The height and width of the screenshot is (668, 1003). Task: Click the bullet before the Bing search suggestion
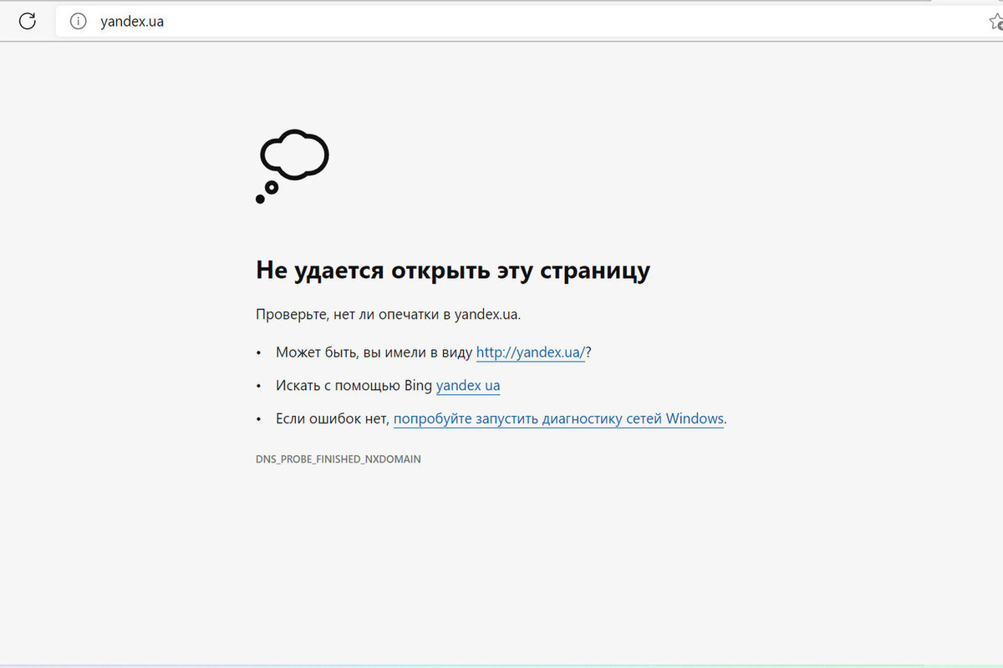pyautogui.click(x=260, y=387)
